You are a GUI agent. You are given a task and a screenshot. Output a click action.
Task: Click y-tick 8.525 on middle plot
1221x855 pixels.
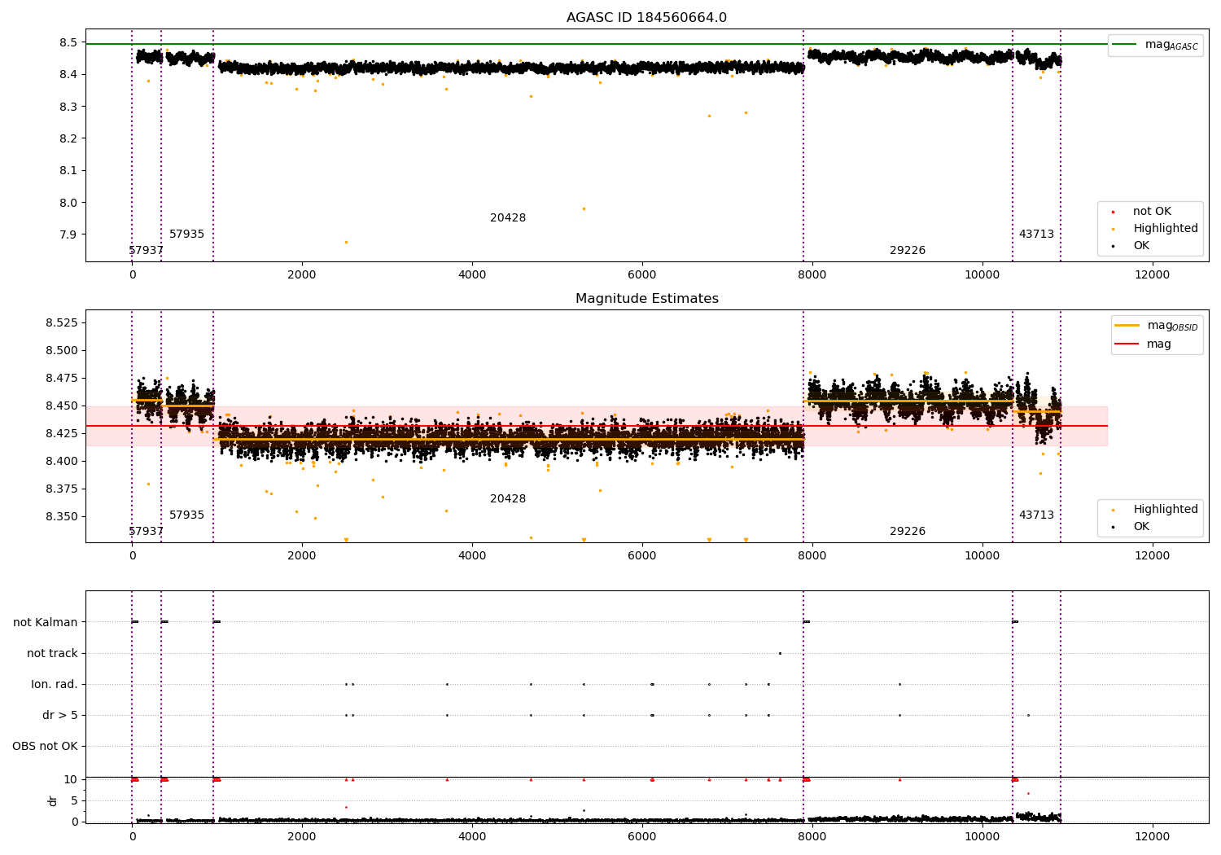(62, 323)
